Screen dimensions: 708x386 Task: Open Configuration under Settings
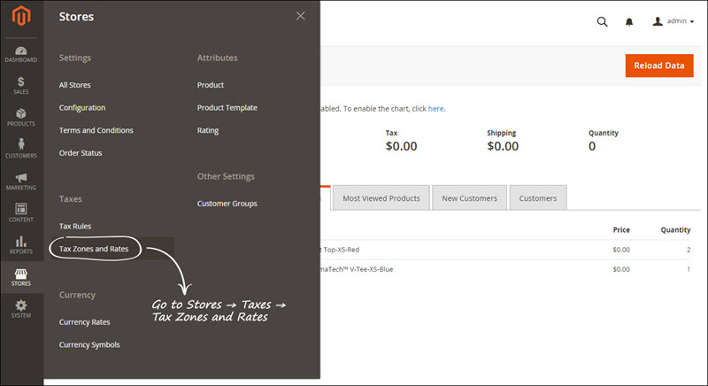tap(82, 108)
